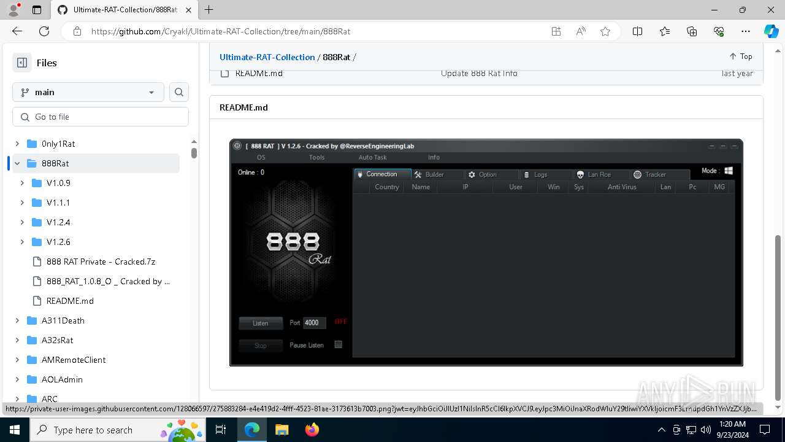
Task: Click the address bar URL
Action: (x=221, y=31)
